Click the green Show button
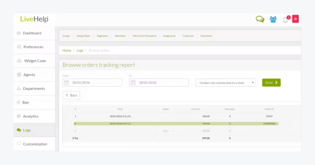The image size is (315, 165). [271, 82]
